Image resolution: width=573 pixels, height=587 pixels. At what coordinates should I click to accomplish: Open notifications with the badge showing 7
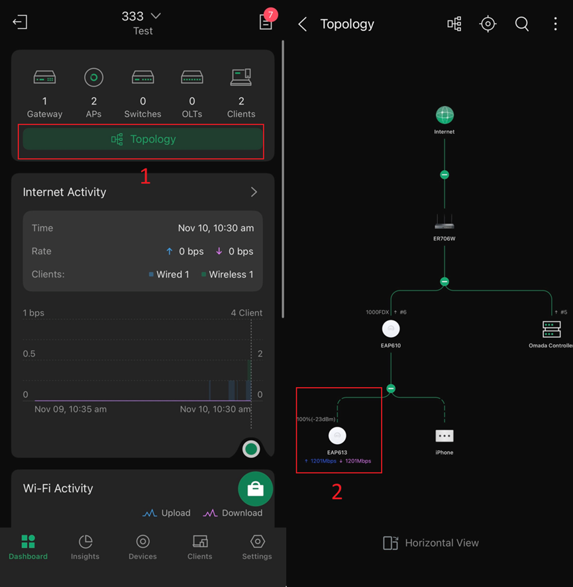tap(266, 22)
